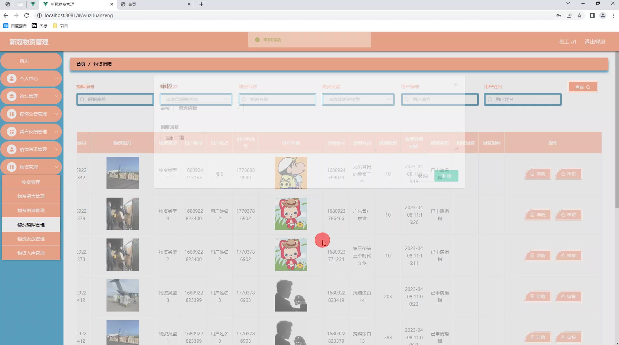This screenshot has width=619, height=345.
Task: Open the 请选择物资类型 dropdown
Action: point(358,99)
